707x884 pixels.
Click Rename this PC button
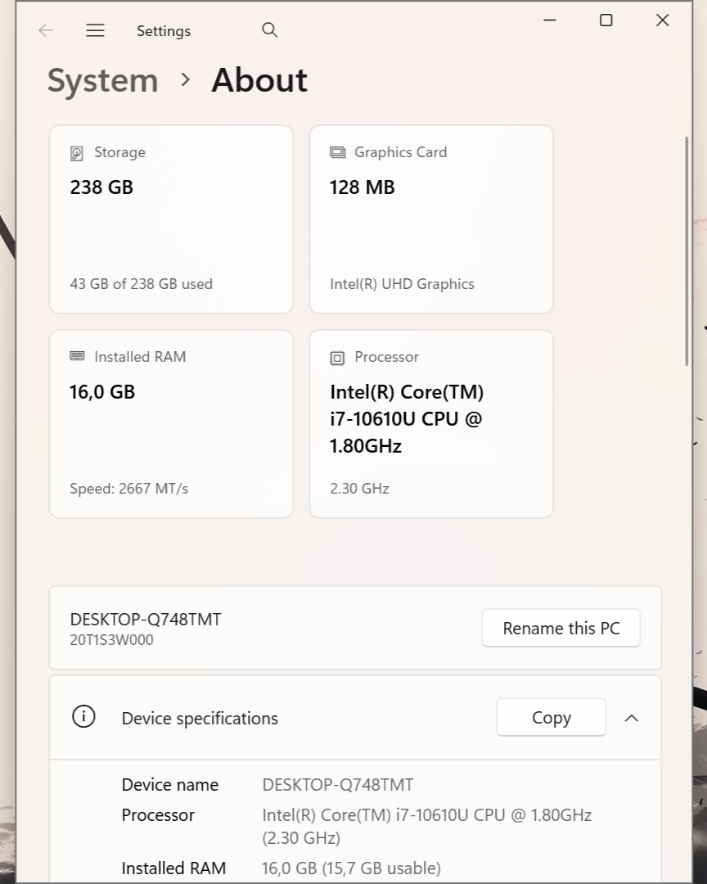point(561,628)
